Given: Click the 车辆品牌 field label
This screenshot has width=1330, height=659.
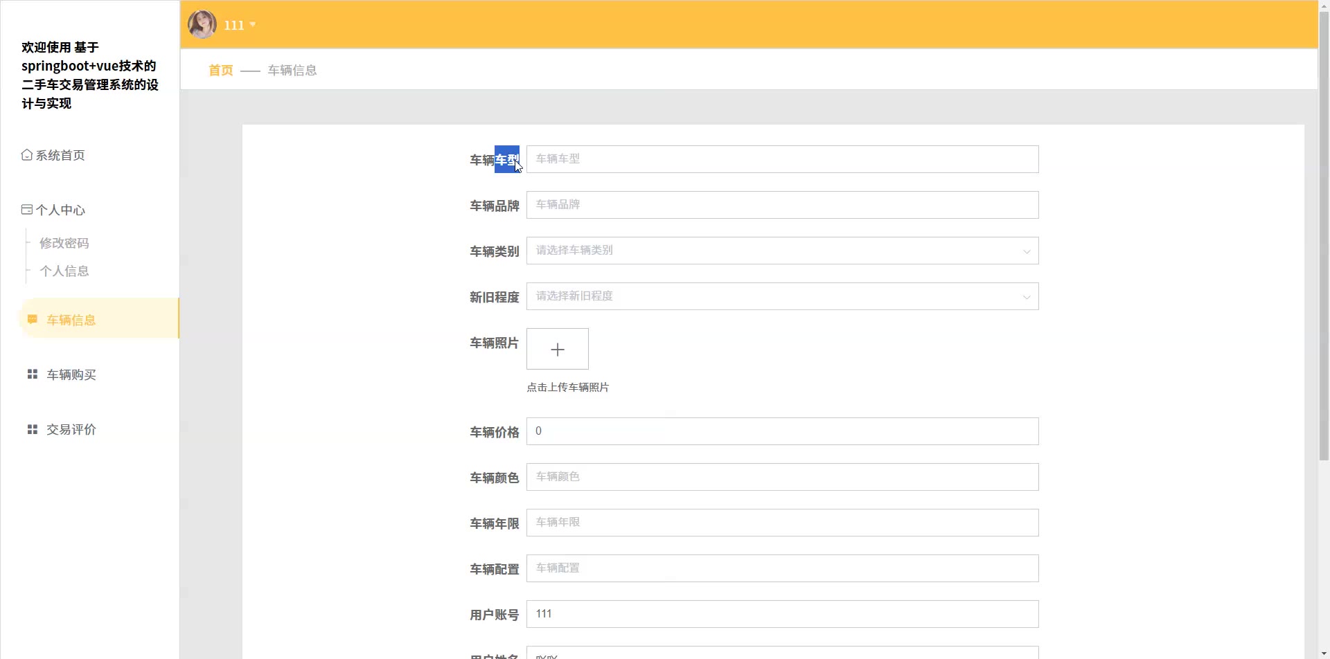Looking at the screenshot, I should (x=495, y=206).
